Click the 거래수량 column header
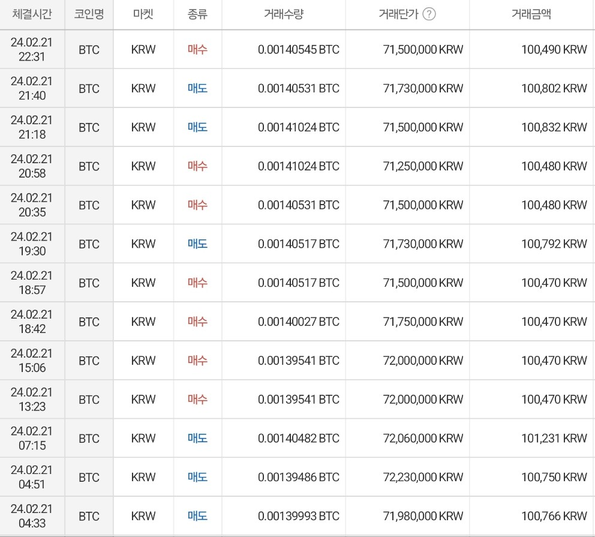This screenshot has height=537, width=595. pyautogui.click(x=284, y=14)
